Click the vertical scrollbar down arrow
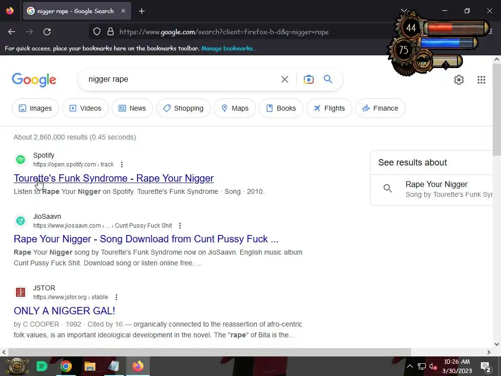501x376 pixels. point(497,344)
